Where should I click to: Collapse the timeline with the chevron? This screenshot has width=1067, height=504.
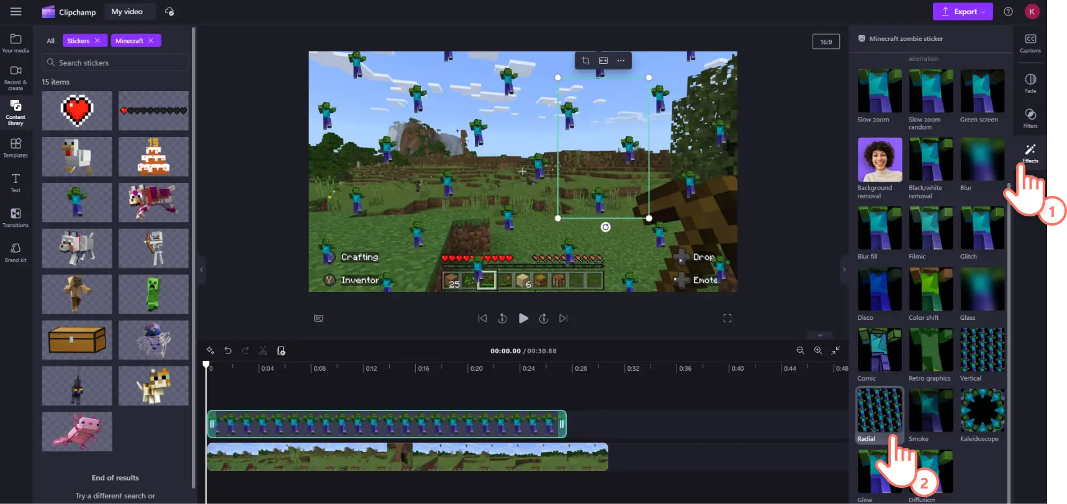(819, 335)
